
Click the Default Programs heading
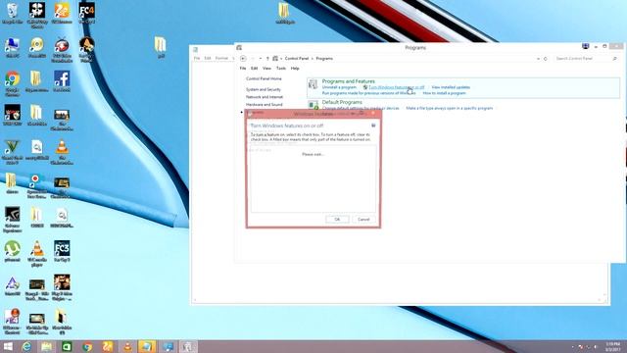pyautogui.click(x=342, y=102)
